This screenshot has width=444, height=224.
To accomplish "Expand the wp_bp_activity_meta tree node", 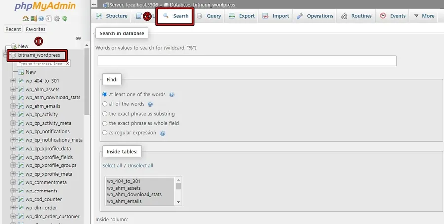I will (x=13, y=123).
